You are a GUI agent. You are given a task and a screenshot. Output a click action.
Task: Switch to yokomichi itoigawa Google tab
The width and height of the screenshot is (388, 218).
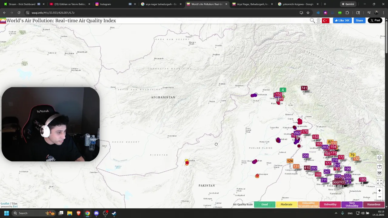(x=298, y=4)
